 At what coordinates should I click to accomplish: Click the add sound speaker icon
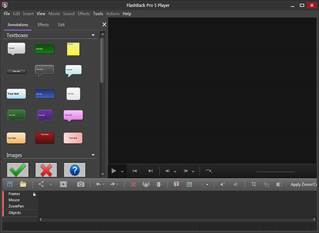[223, 184]
